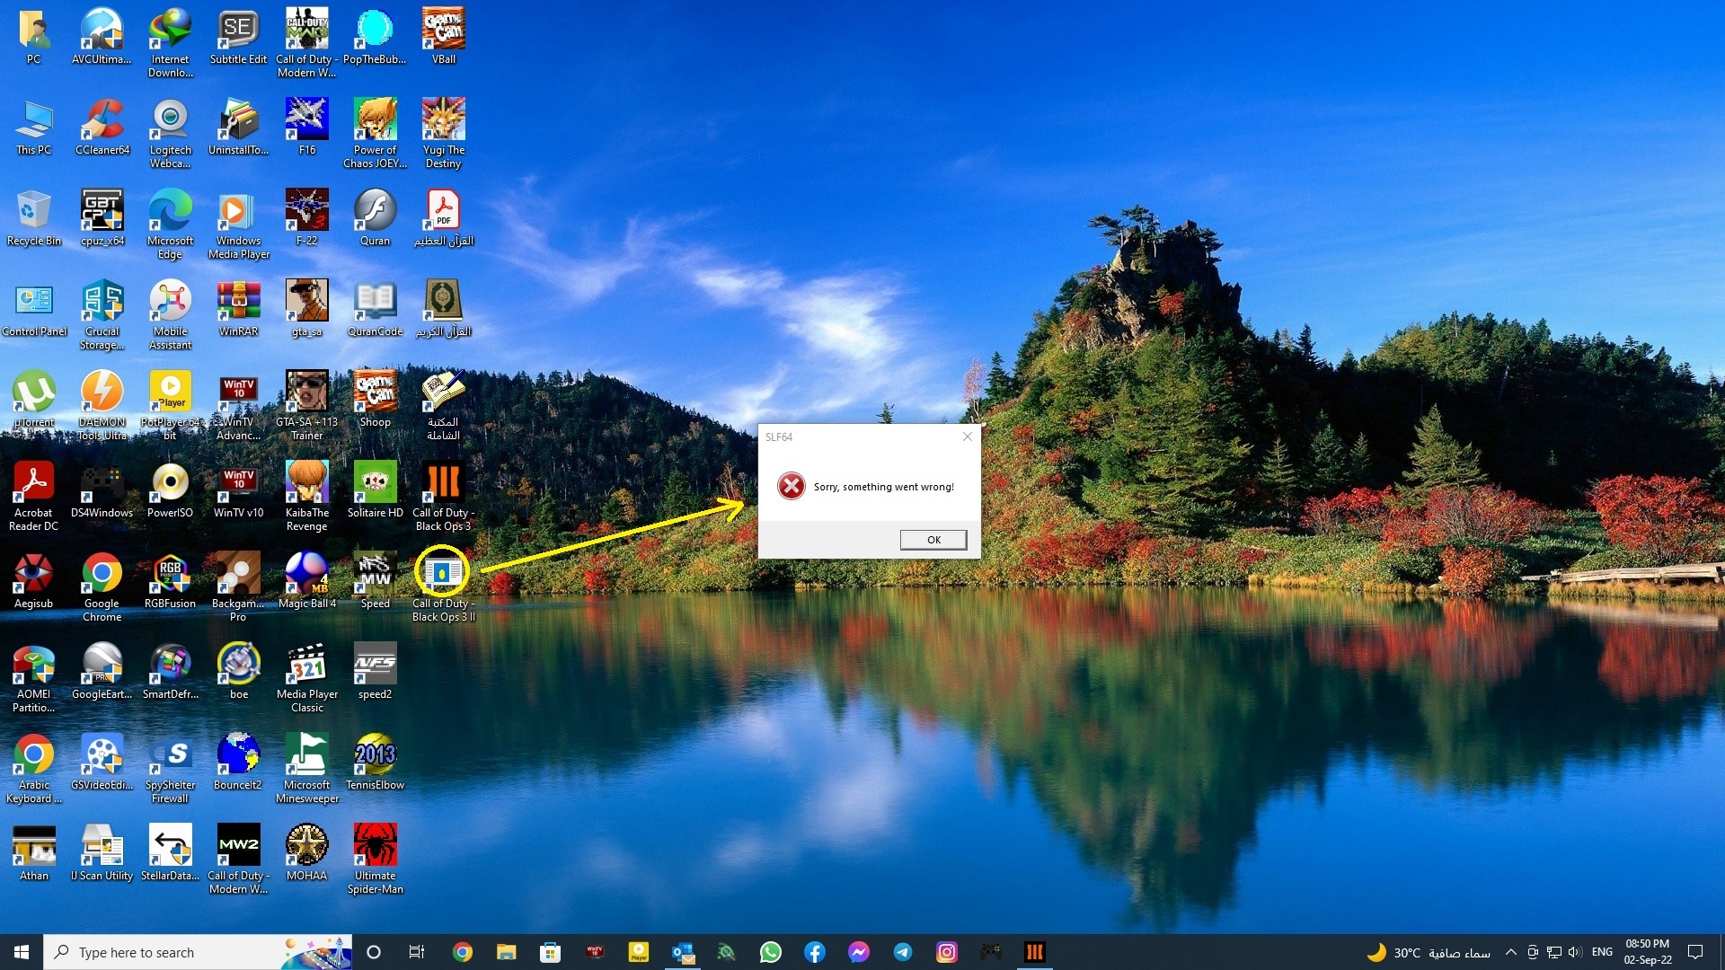Click OK in the SLF64 error dialog

[933, 540]
